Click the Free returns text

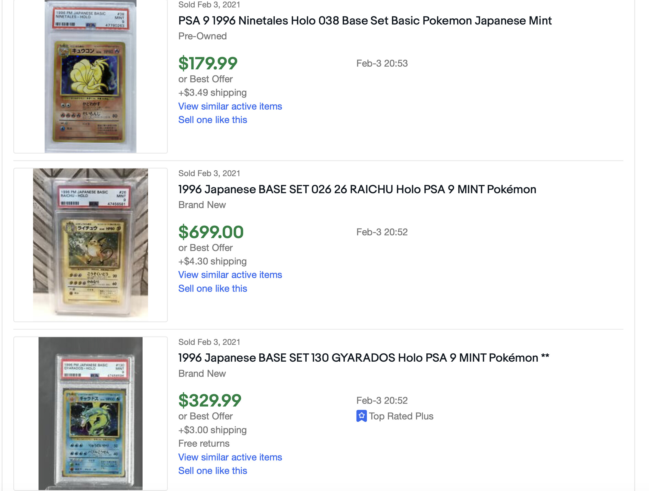204,443
